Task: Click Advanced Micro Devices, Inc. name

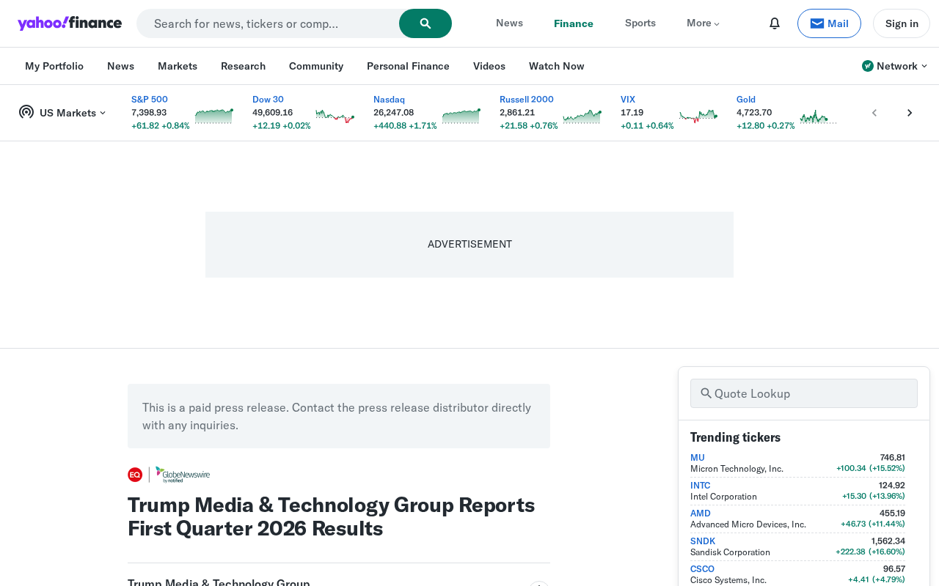Action: point(748,524)
